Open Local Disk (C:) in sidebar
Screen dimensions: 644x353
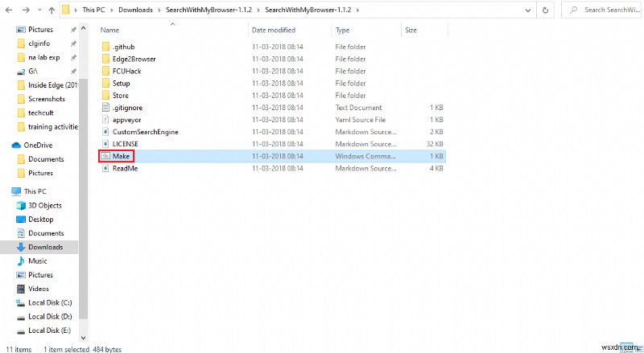coord(50,303)
